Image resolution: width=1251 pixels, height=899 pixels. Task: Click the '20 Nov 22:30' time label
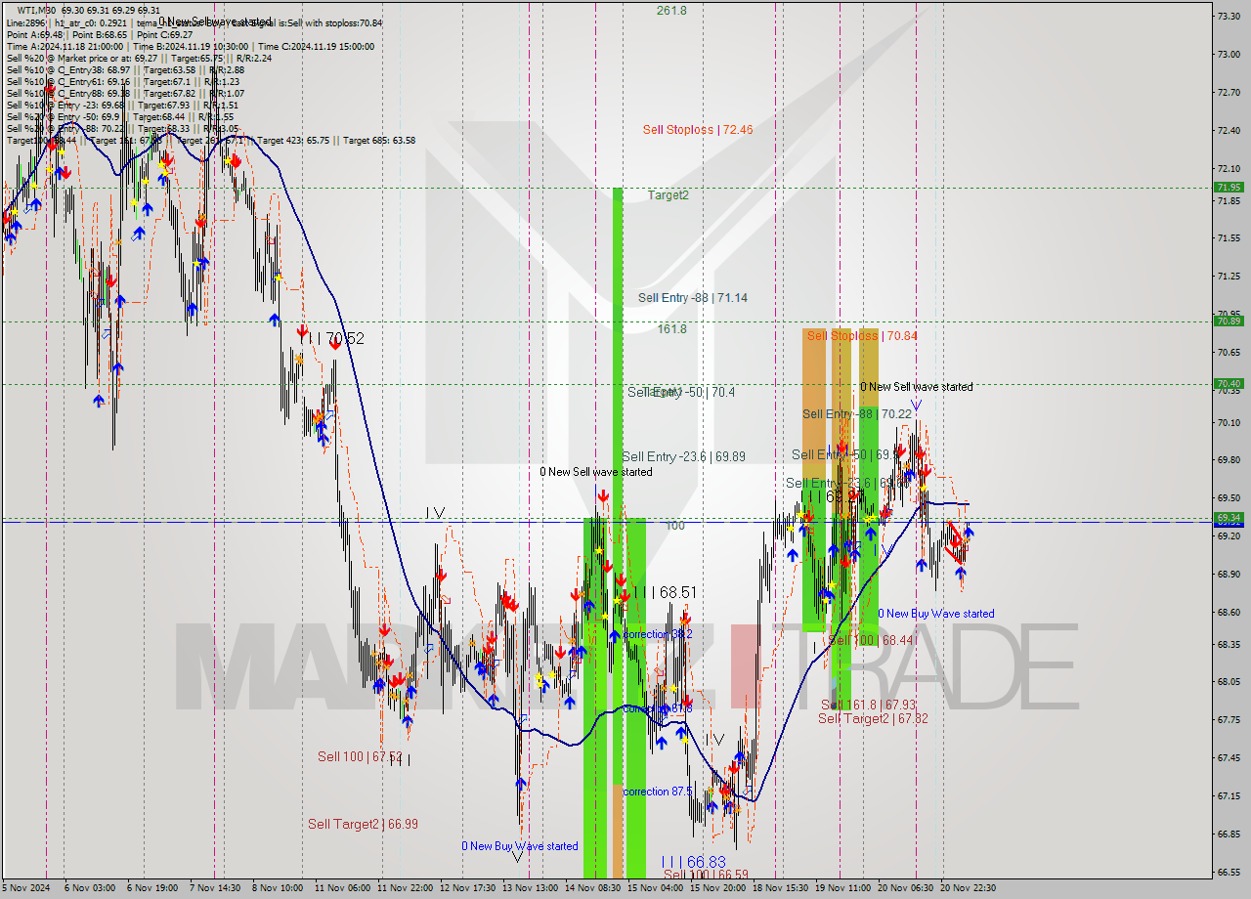[968, 888]
